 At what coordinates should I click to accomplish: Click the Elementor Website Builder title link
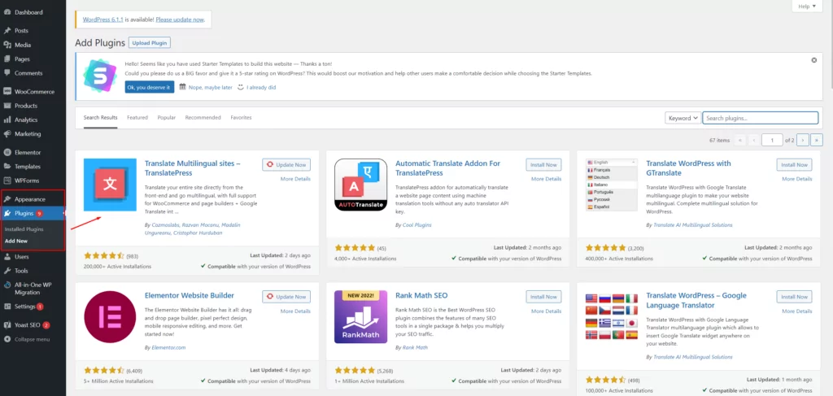189,295
